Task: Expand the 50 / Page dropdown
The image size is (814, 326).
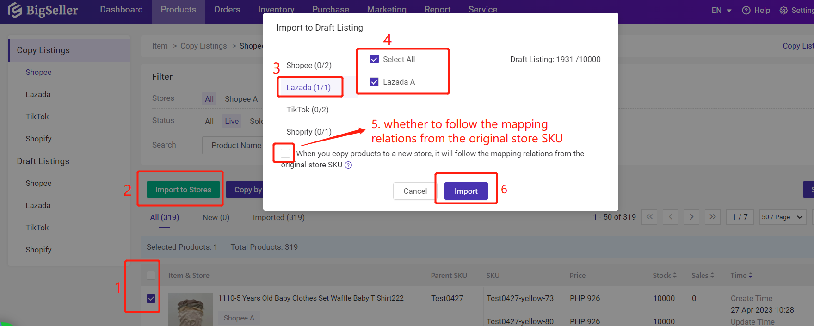Action: click(783, 217)
